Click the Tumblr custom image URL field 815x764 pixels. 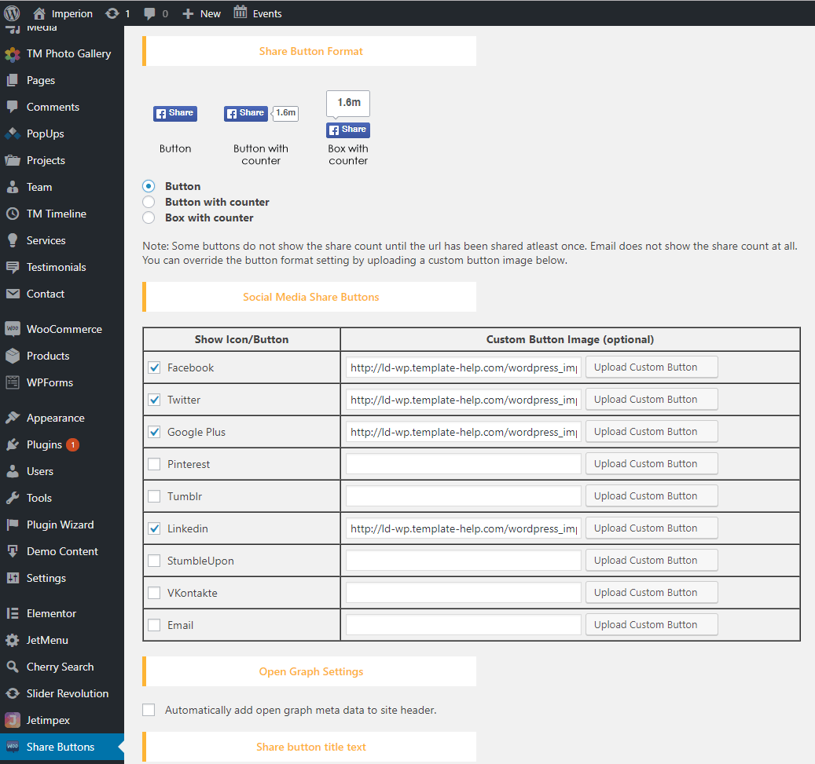(463, 496)
